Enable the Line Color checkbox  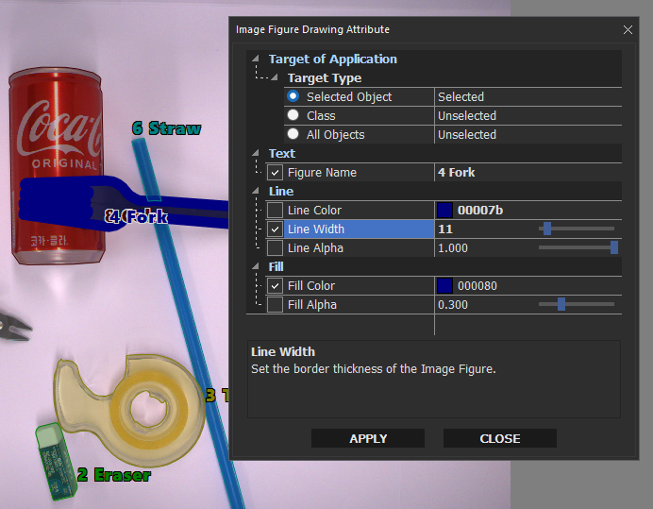(x=275, y=210)
